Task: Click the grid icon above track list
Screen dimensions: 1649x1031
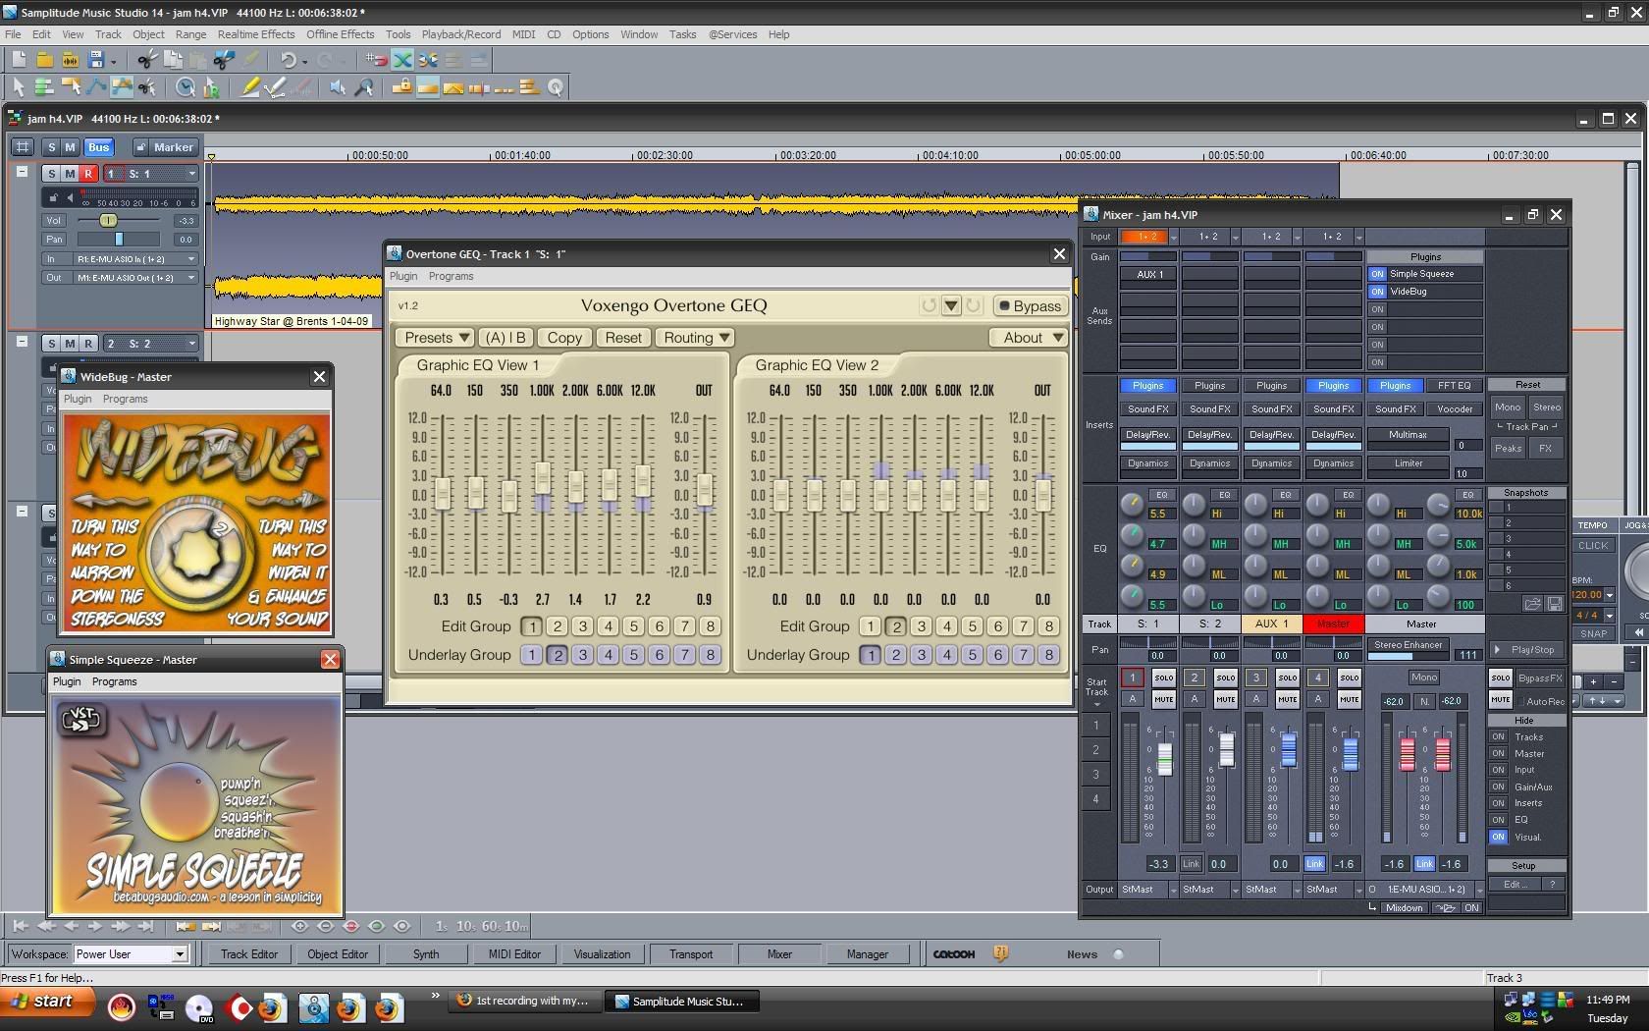Action: [x=23, y=147]
